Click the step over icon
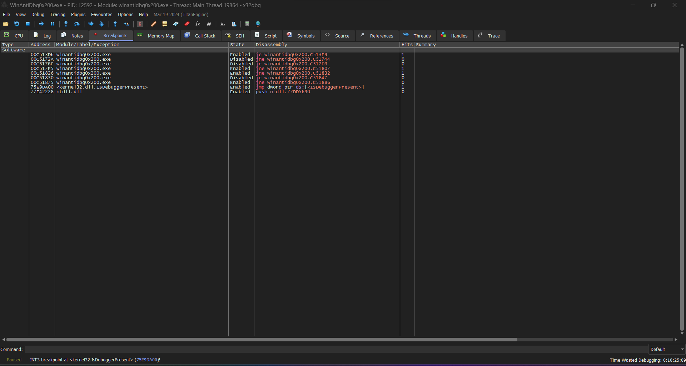 [77, 24]
